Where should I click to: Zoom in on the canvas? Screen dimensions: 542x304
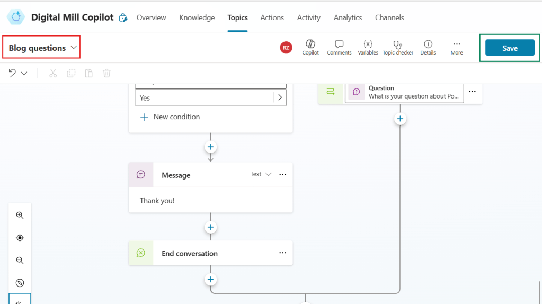(20, 215)
